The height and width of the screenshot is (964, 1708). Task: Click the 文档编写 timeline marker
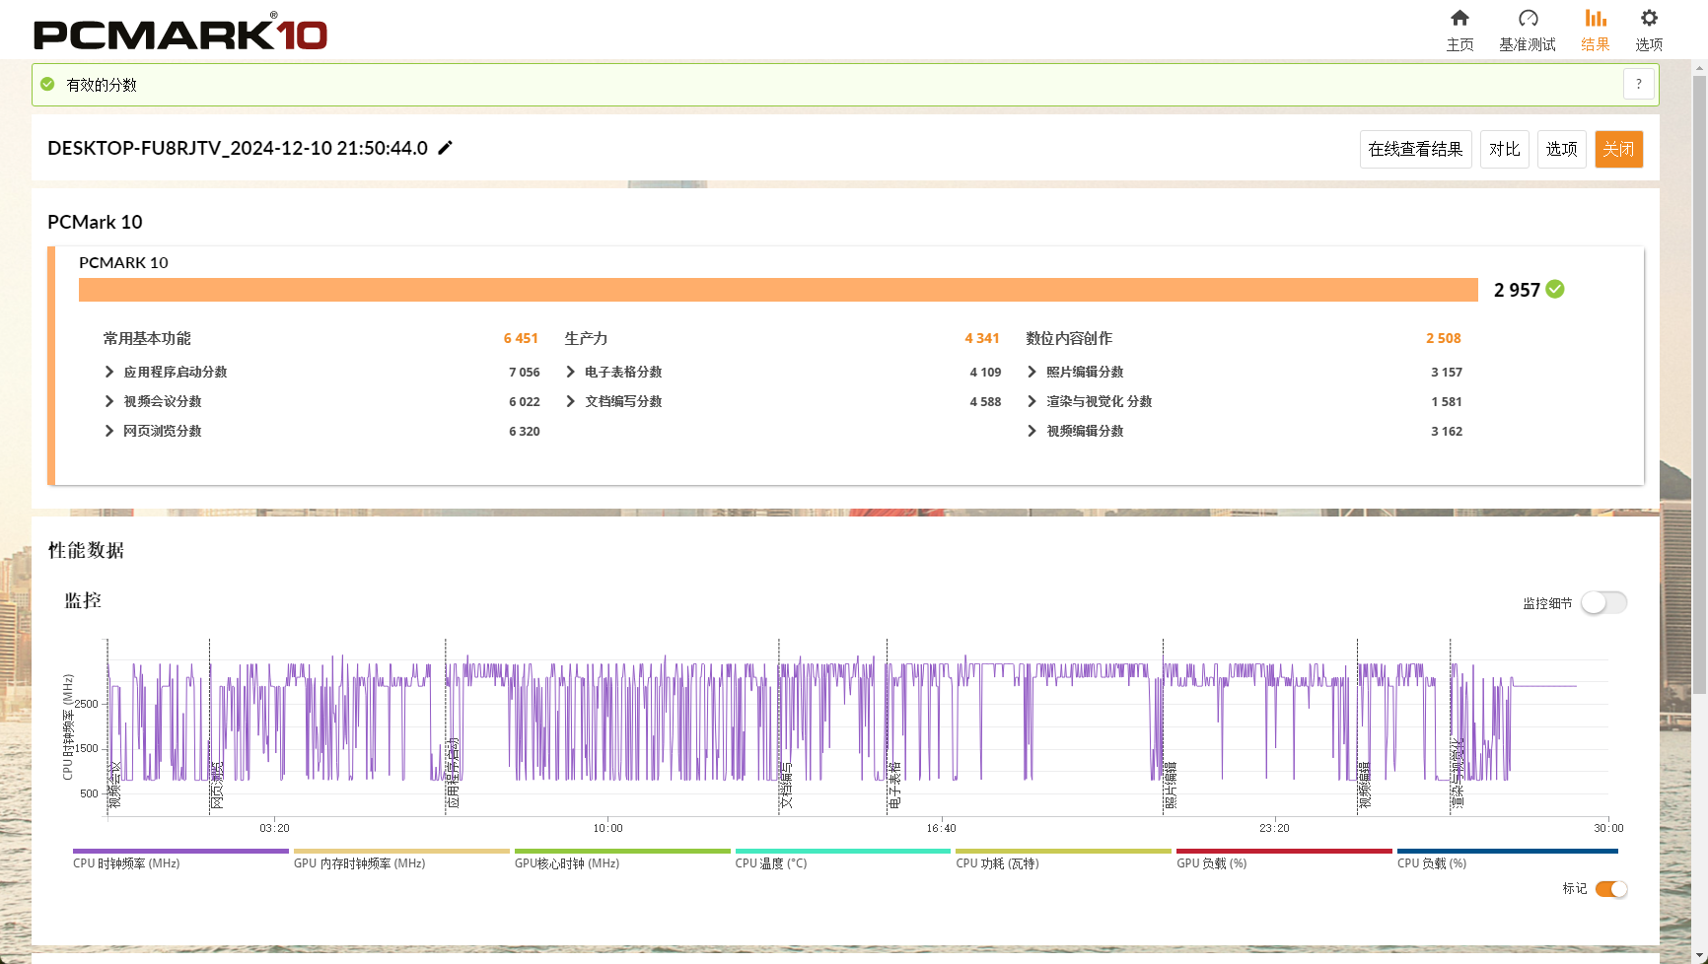coord(786,785)
